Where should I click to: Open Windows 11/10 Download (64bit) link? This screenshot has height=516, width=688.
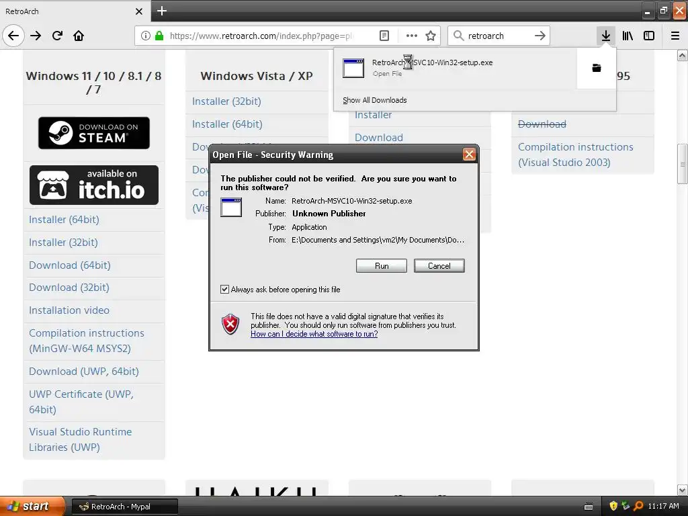(70, 265)
